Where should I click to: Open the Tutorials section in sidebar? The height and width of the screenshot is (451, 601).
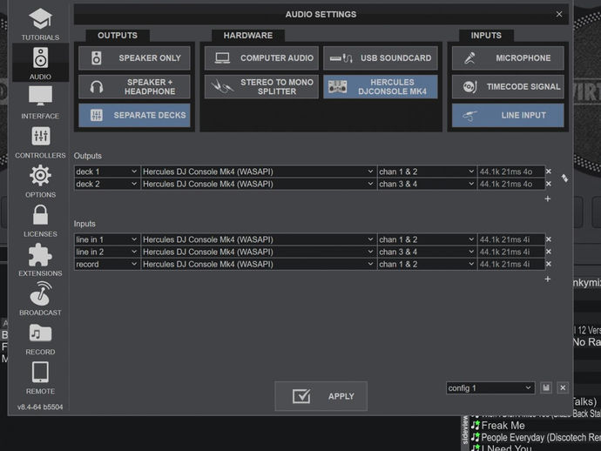[40, 24]
